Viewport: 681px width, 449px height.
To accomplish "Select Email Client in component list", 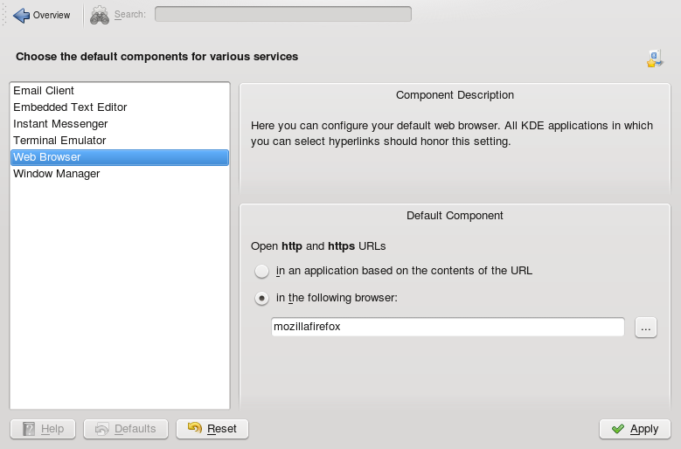I will point(44,91).
